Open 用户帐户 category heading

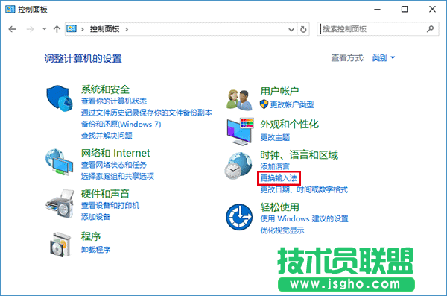[x=279, y=92]
